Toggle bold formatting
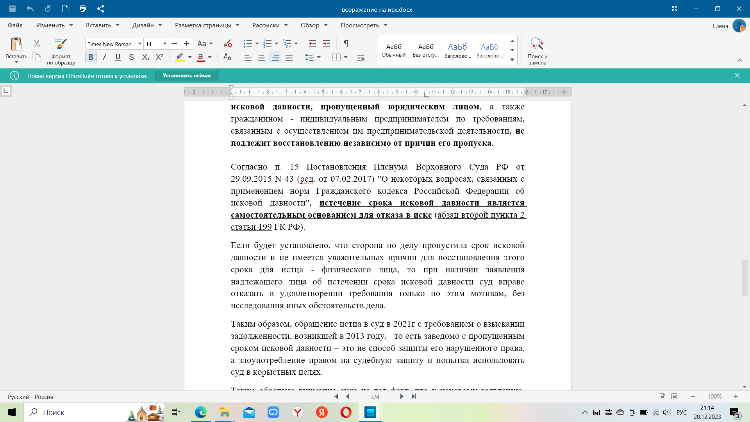 pyautogui.click(x=90, y=57)
